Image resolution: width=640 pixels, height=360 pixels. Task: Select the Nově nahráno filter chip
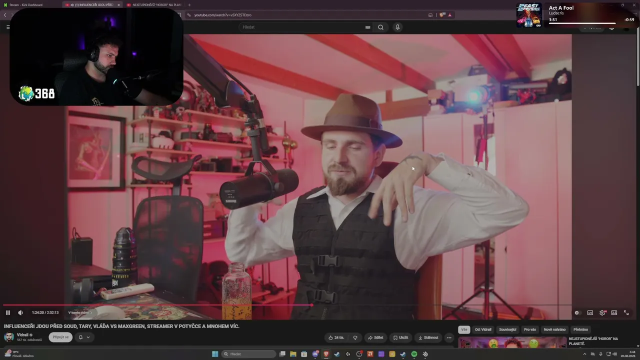(x=554, y=329)
